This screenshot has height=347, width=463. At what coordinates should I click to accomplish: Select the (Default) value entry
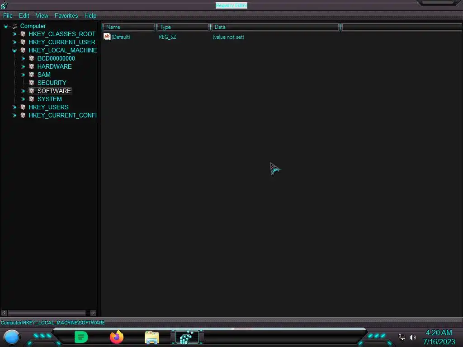tap(121, 37)
